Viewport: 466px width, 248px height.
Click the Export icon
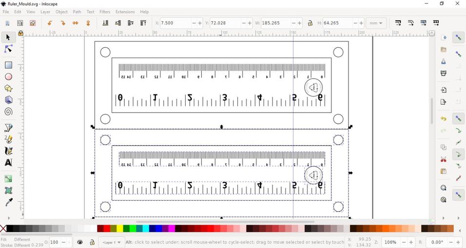coord(444,102)
